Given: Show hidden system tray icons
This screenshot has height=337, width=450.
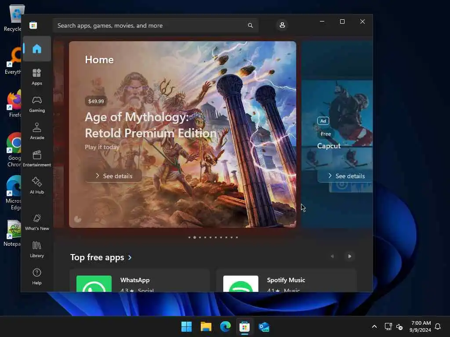Looking at the screenshot, I should pos(374,326).
